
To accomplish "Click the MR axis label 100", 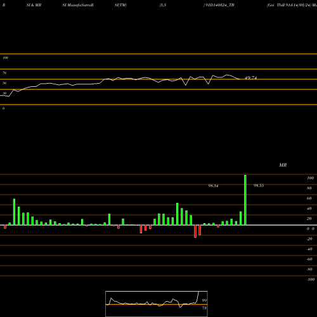I will [310, 178].
